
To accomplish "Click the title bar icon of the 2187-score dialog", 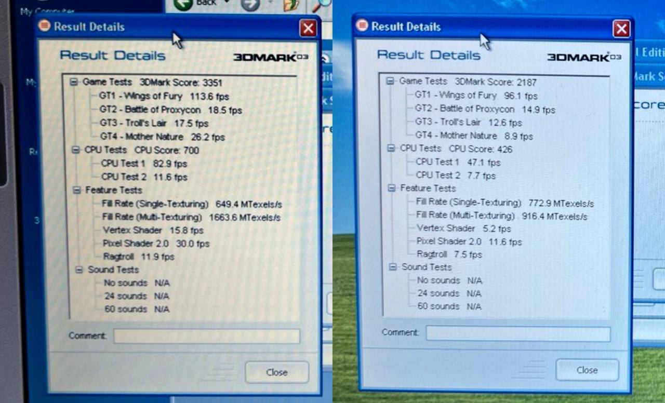I will 362,26.
